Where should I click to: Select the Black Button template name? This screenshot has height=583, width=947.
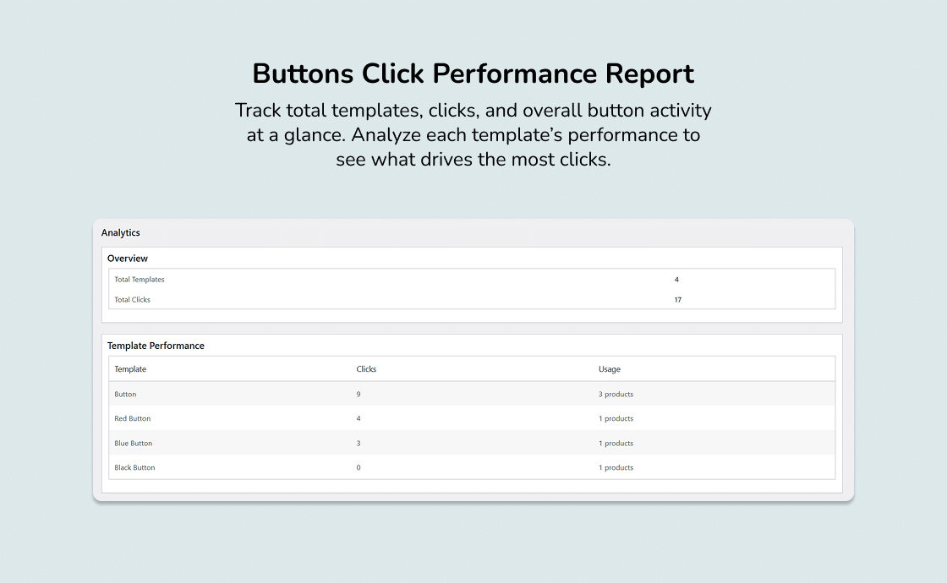tap(134, 467)
